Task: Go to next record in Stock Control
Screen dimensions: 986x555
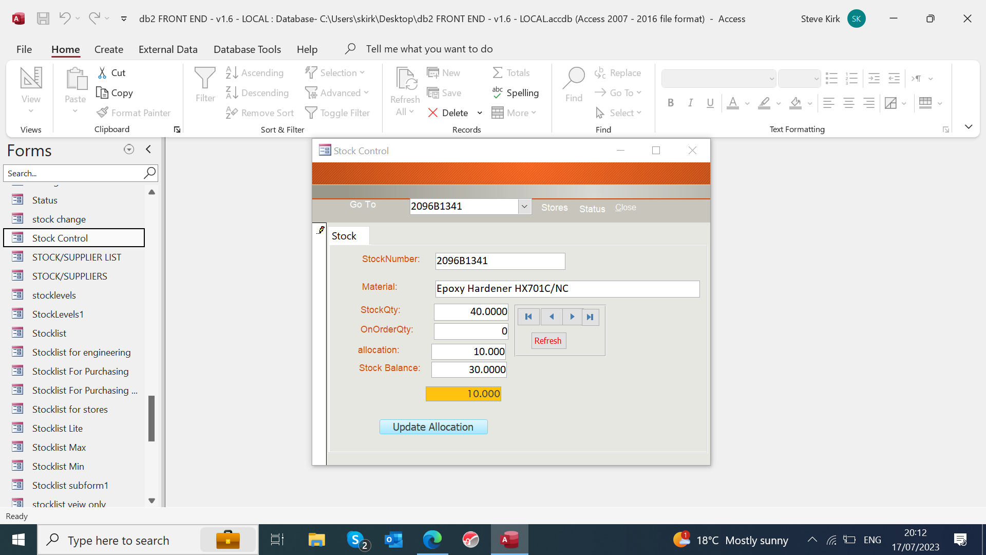Action: click(572, 317)
